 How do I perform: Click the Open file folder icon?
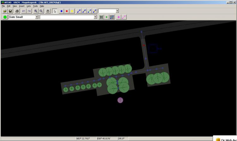coord(5,11)
